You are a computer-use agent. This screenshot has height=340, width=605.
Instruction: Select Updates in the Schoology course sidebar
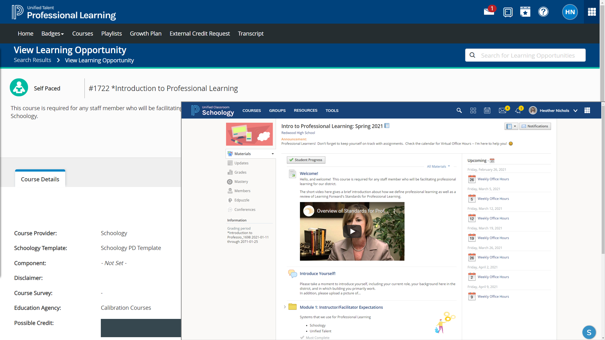point(241,163)
